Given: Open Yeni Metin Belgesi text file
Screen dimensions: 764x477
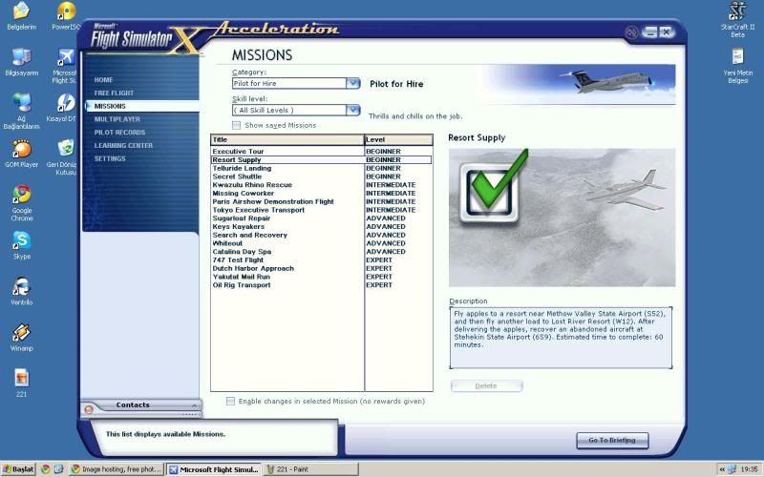Looking at the screenshot, I should pyautogui.click(x=737, y=66).
